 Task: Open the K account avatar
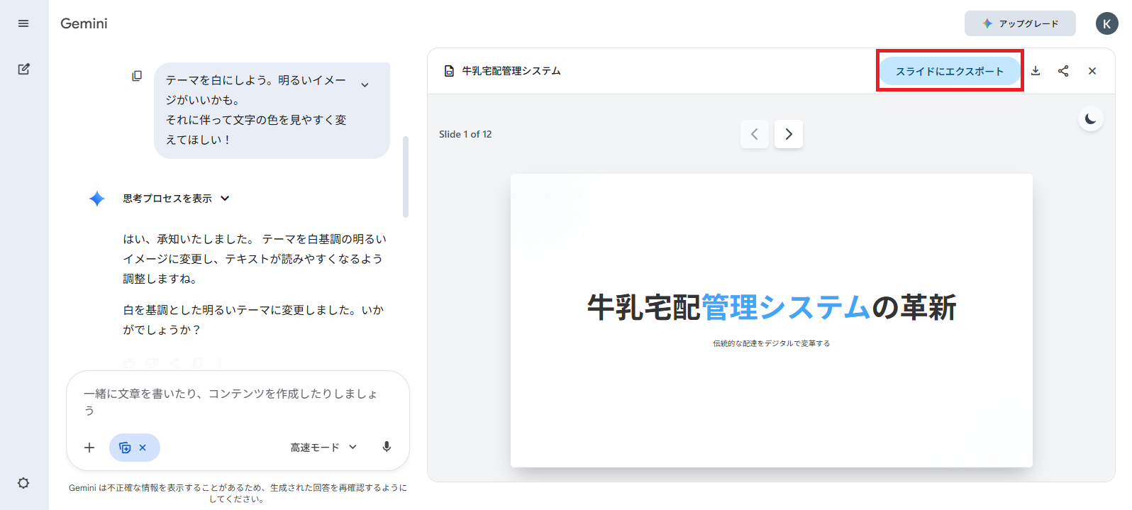click(x=1106, y=23)
